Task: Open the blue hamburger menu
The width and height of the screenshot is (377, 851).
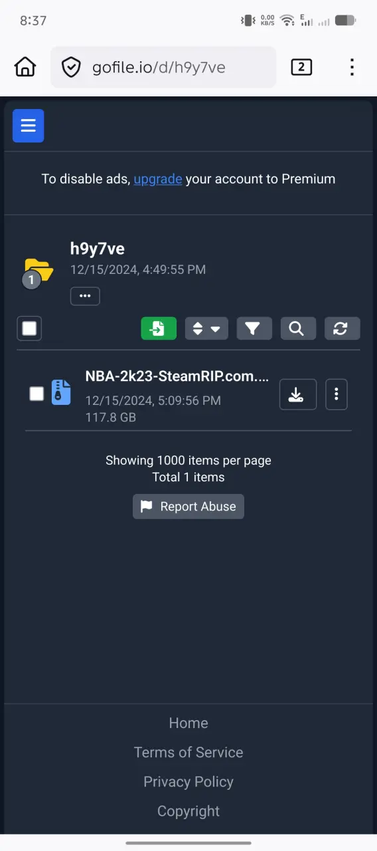Action: pos(28,126)
